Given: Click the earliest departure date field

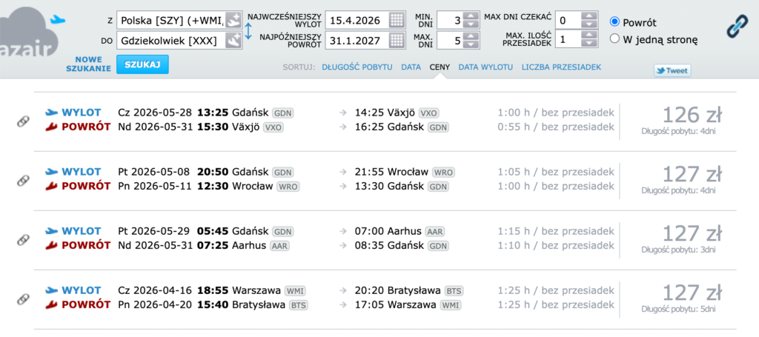Looking at the screenshot, I should tap(357, 20).
